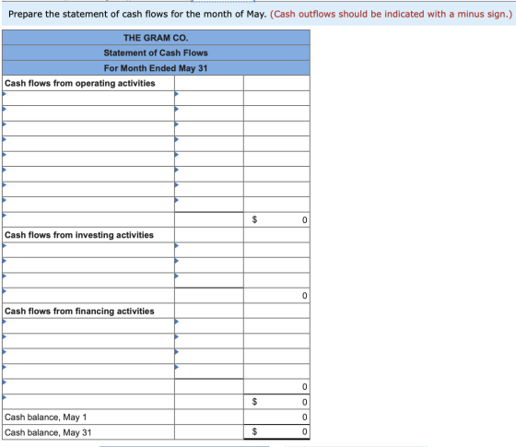Click eighth operating activities amount field
The width and height of the screenshot is (516, 447).
tap(209, 205)
